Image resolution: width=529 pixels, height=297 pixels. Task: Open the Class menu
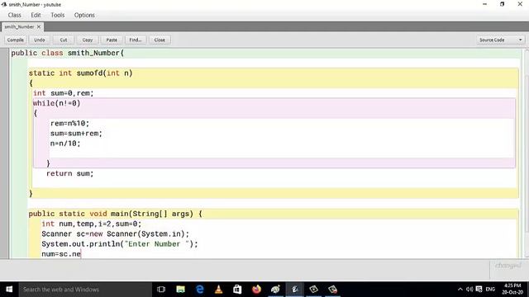tap(15, 15)
